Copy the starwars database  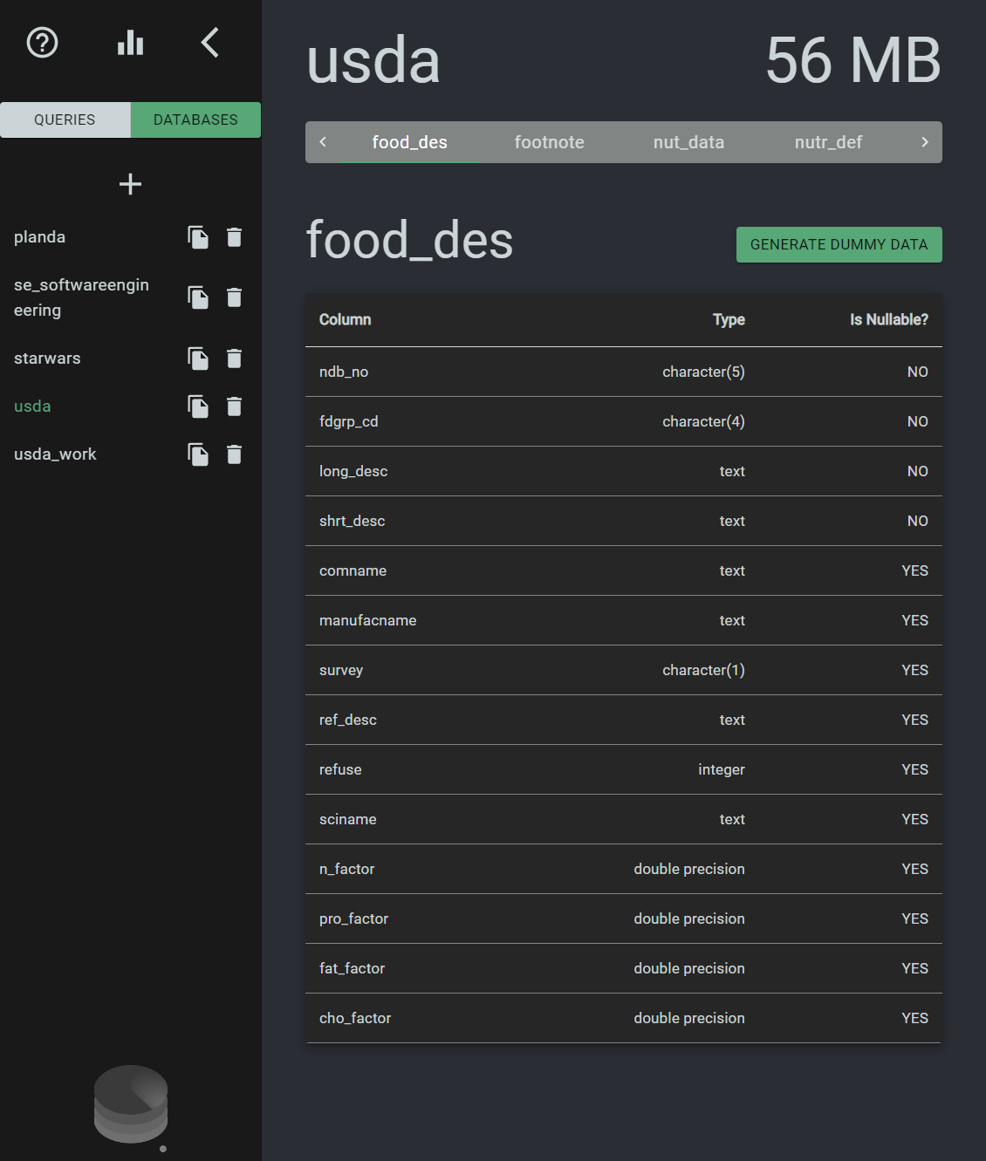pos(198,359)
